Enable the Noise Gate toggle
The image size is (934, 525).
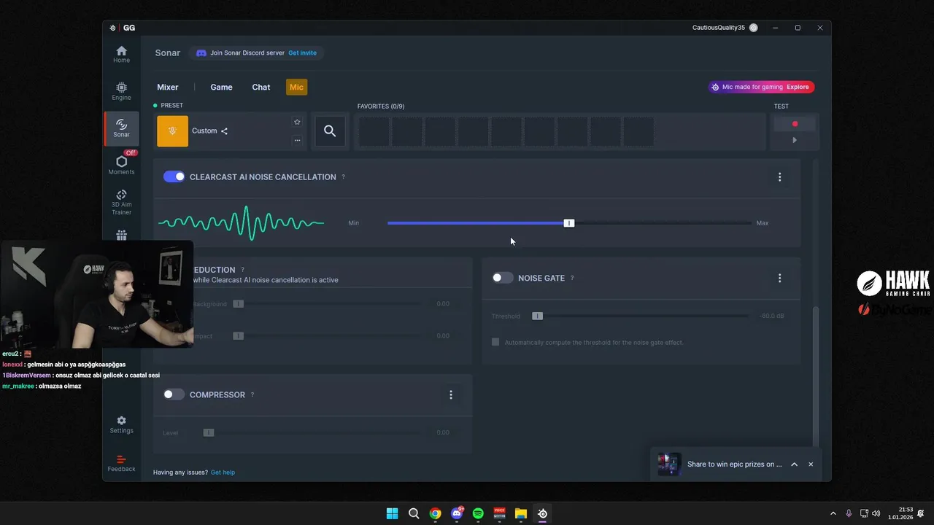(503, 278)
